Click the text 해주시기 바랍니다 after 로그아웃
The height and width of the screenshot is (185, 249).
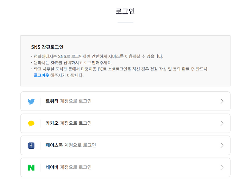coord(67,75)
